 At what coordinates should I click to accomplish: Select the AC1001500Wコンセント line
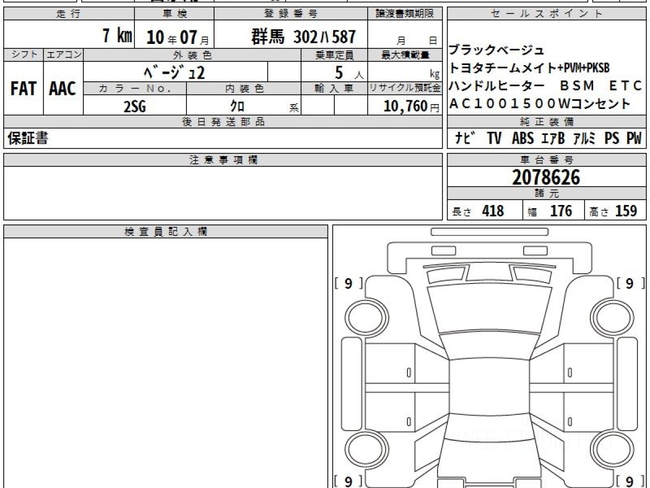point(540,104)
